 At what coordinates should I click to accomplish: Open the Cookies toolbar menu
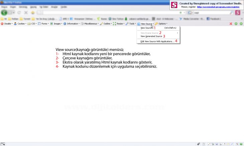pos(19,24)
